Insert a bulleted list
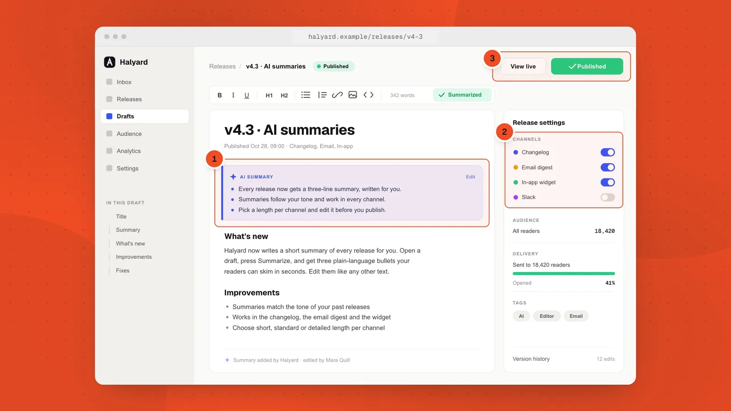731x411 pixels. (x=306, y=95)
